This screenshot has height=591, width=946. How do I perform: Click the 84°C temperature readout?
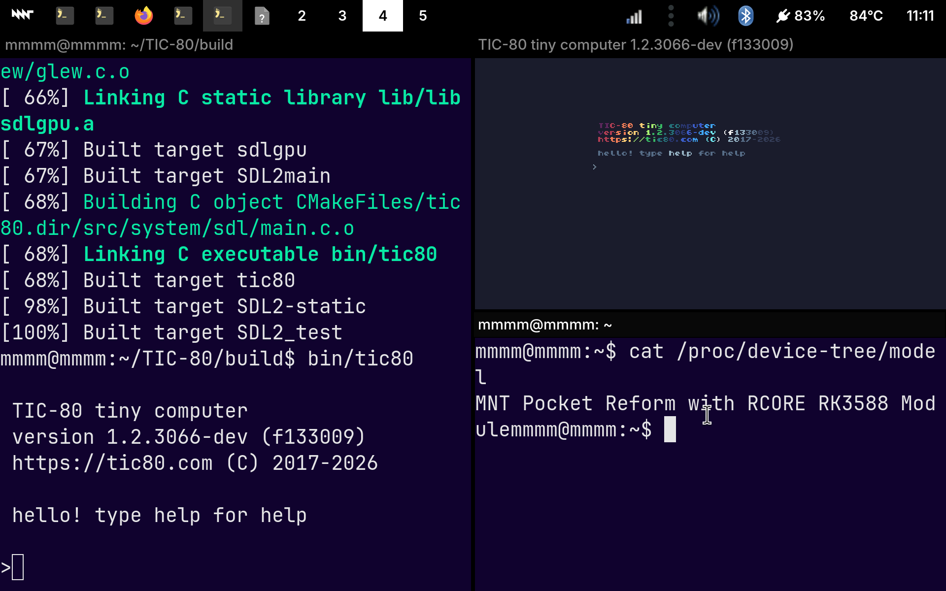[866, 16]
